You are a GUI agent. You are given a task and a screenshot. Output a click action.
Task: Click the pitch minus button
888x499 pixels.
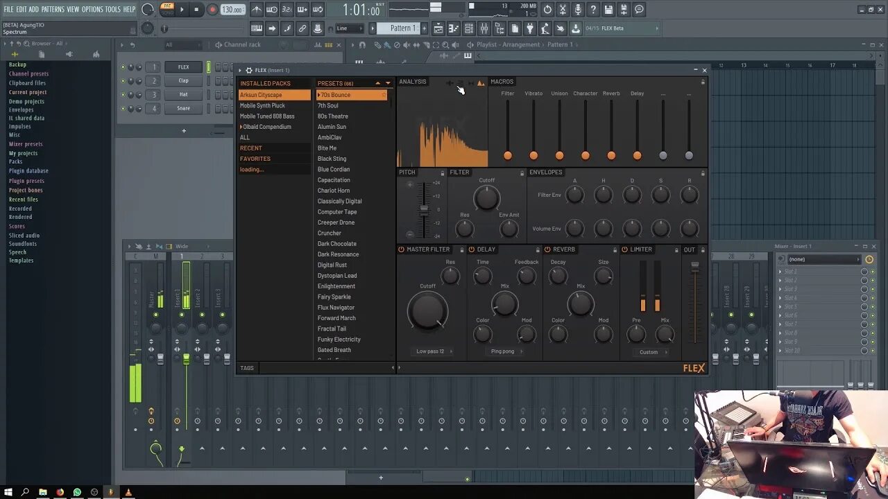[x=409, y=234]
